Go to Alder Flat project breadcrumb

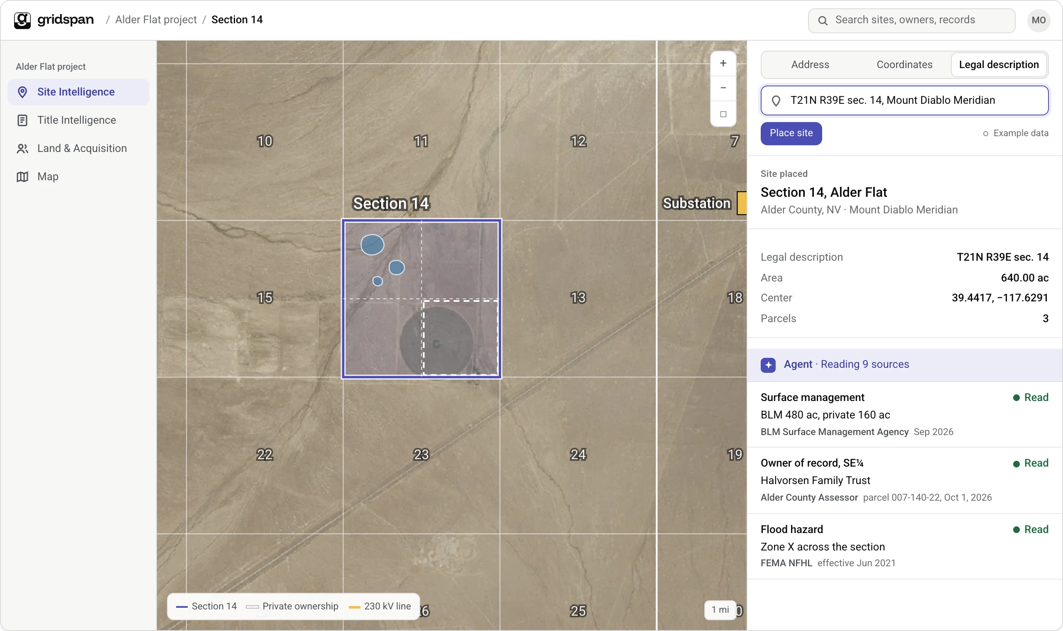pos(156,20)
